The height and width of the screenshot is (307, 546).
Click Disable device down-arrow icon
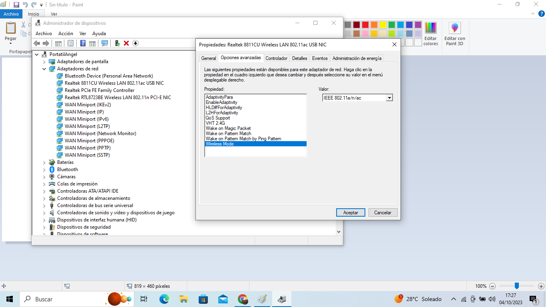coord(136,43)
